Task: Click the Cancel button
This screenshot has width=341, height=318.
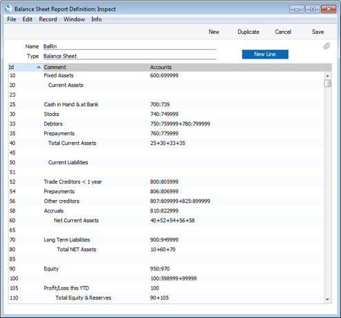Action: 283,32
